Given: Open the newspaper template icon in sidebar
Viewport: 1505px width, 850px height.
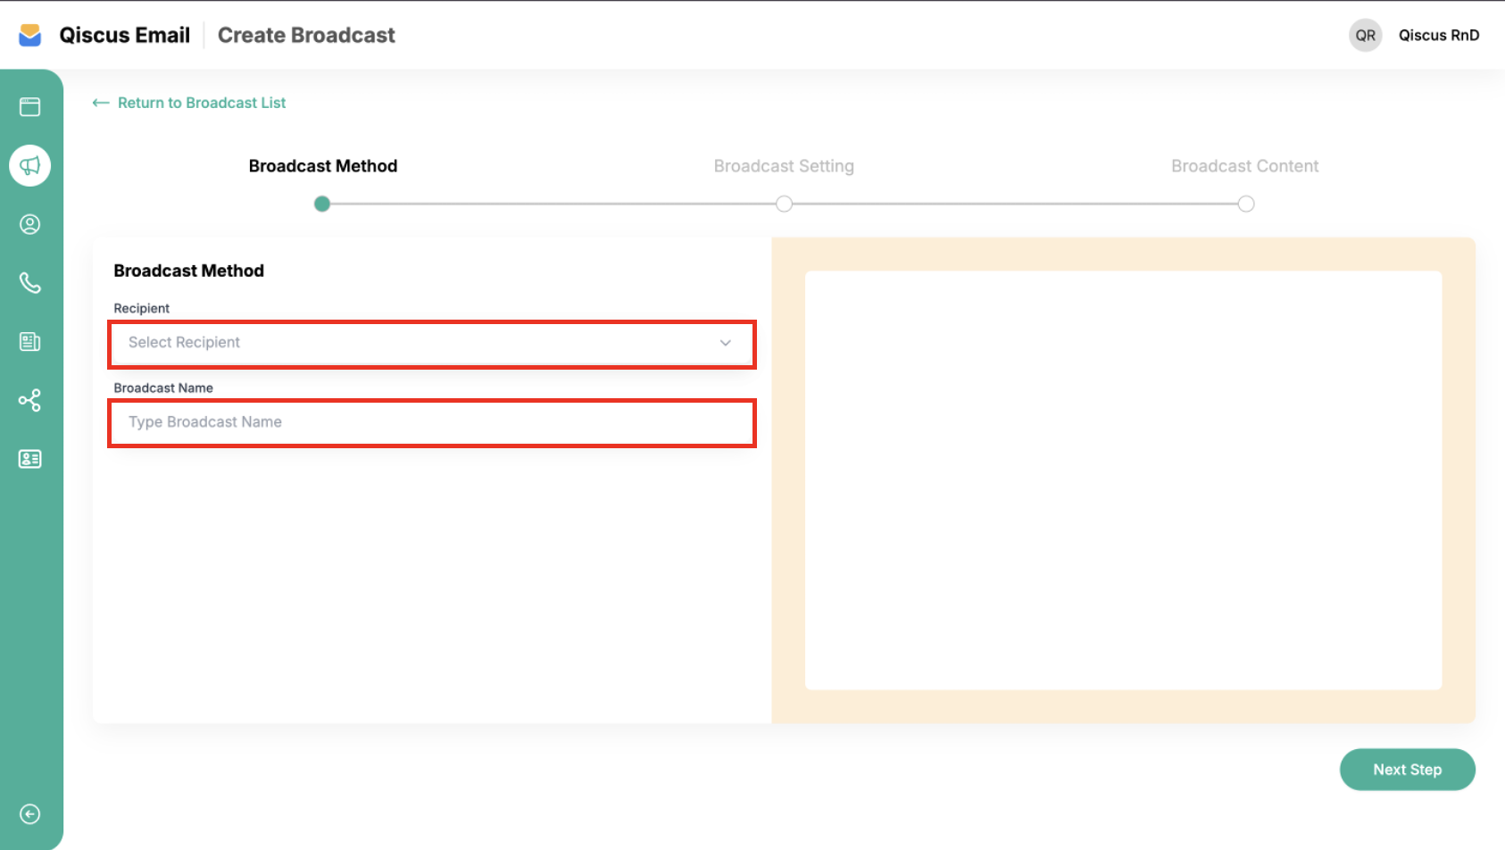Looking at the screenshot, I should [30, 342].
